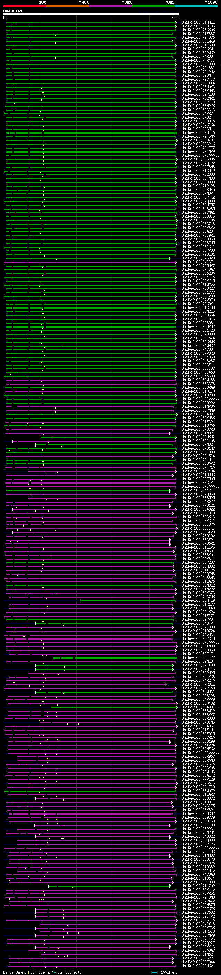Click label UniRef100_Q117A9
221x975 pixels.
[198, 886]
